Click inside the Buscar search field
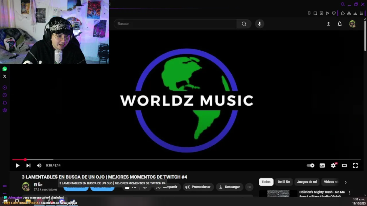This screenshot has height=206, width=367. point(175,24)
